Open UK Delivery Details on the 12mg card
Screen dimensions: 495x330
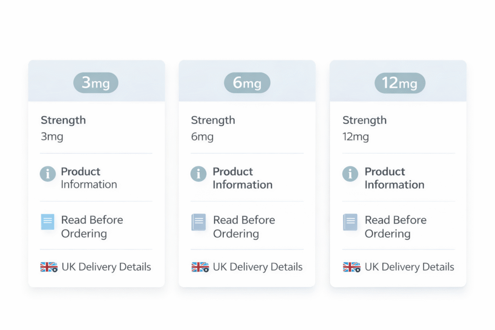[x=409, y=267]
